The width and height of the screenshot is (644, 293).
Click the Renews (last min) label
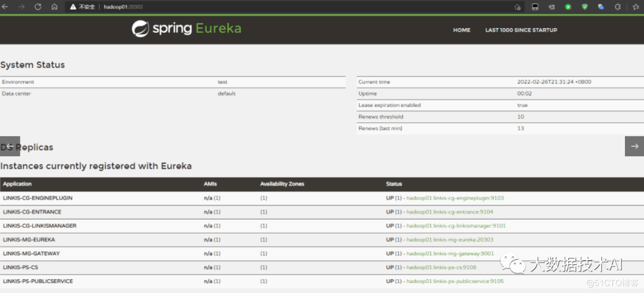[x=380, y=129]
